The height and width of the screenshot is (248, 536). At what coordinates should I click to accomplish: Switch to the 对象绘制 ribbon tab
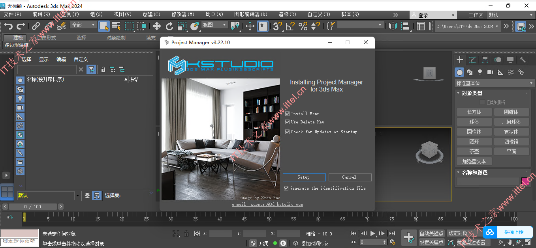tap(116, 38)
